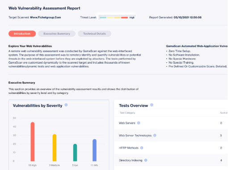Click the Vulnerabilities by Severity chart title
Viewport: 228px width, 170px height.
coord(38,105)
